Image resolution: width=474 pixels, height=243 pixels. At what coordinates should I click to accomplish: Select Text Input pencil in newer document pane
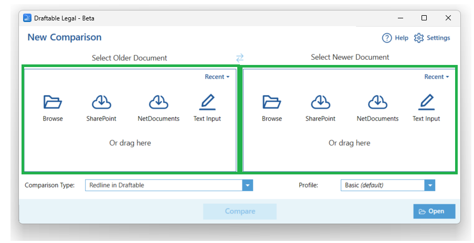click(427, 102)
